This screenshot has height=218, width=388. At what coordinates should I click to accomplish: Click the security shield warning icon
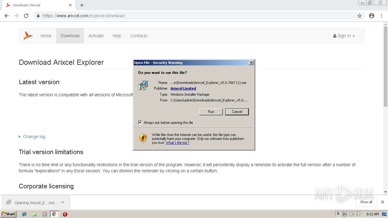click(x=143, y=138)
